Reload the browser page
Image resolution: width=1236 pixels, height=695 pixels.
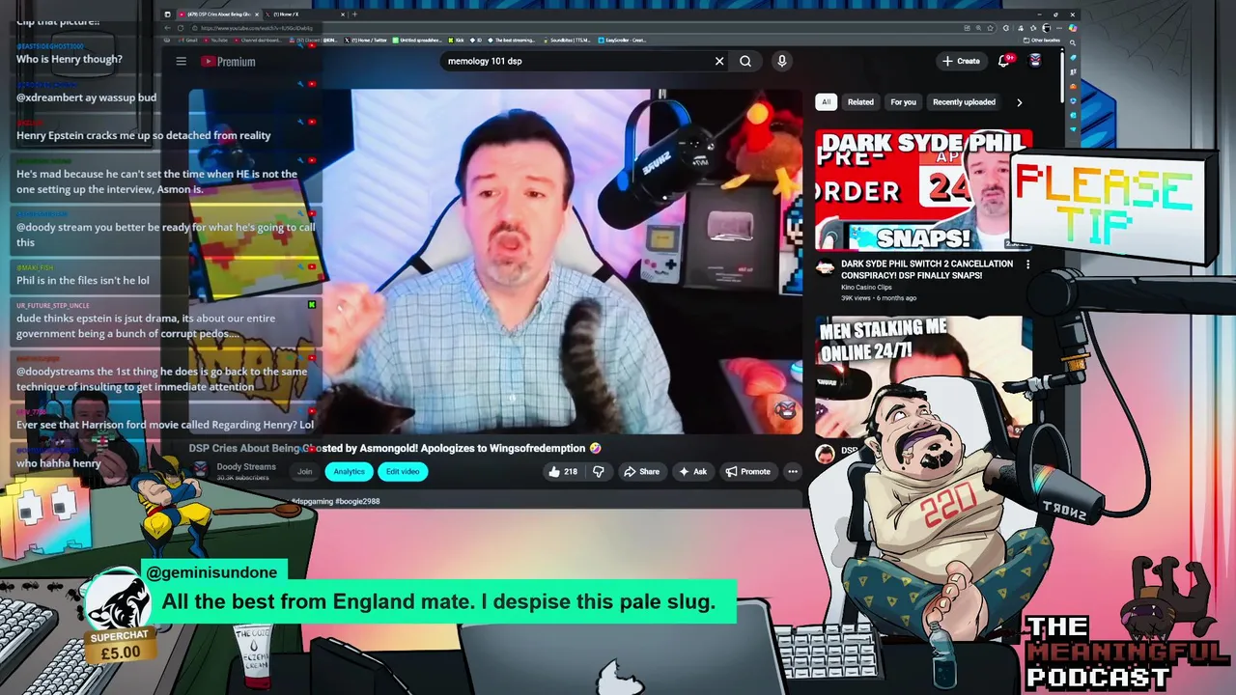pos(181,28)
